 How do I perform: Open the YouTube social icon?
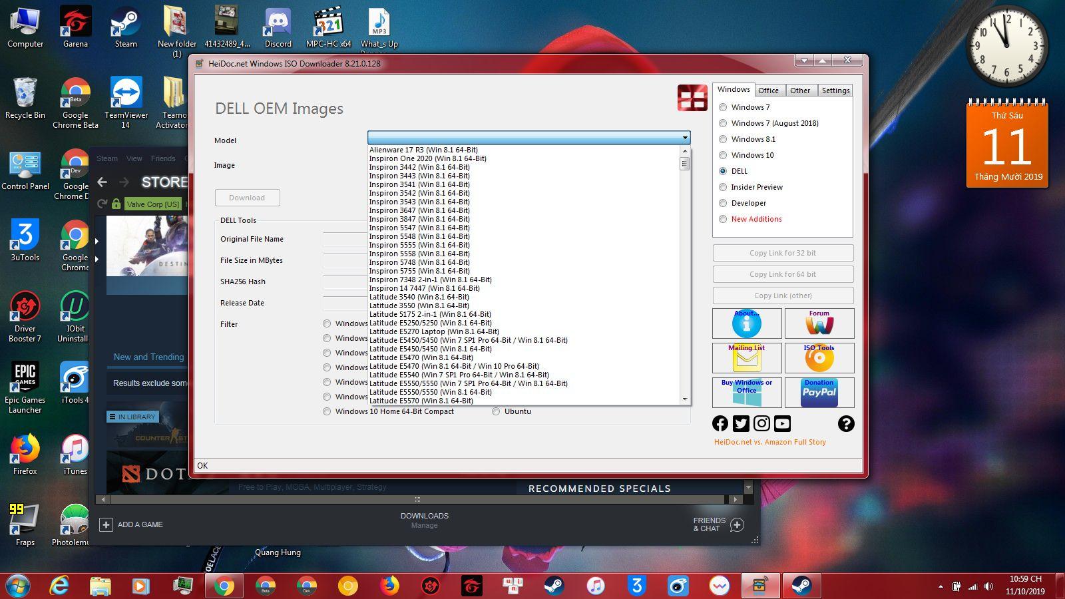782,423
